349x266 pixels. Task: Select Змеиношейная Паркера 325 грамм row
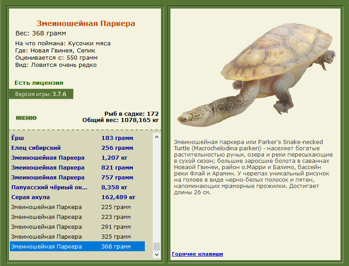coord(77,237)
